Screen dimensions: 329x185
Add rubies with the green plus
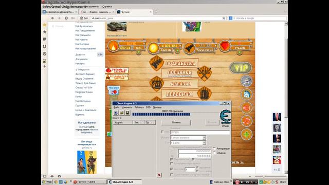pos(240,52)
